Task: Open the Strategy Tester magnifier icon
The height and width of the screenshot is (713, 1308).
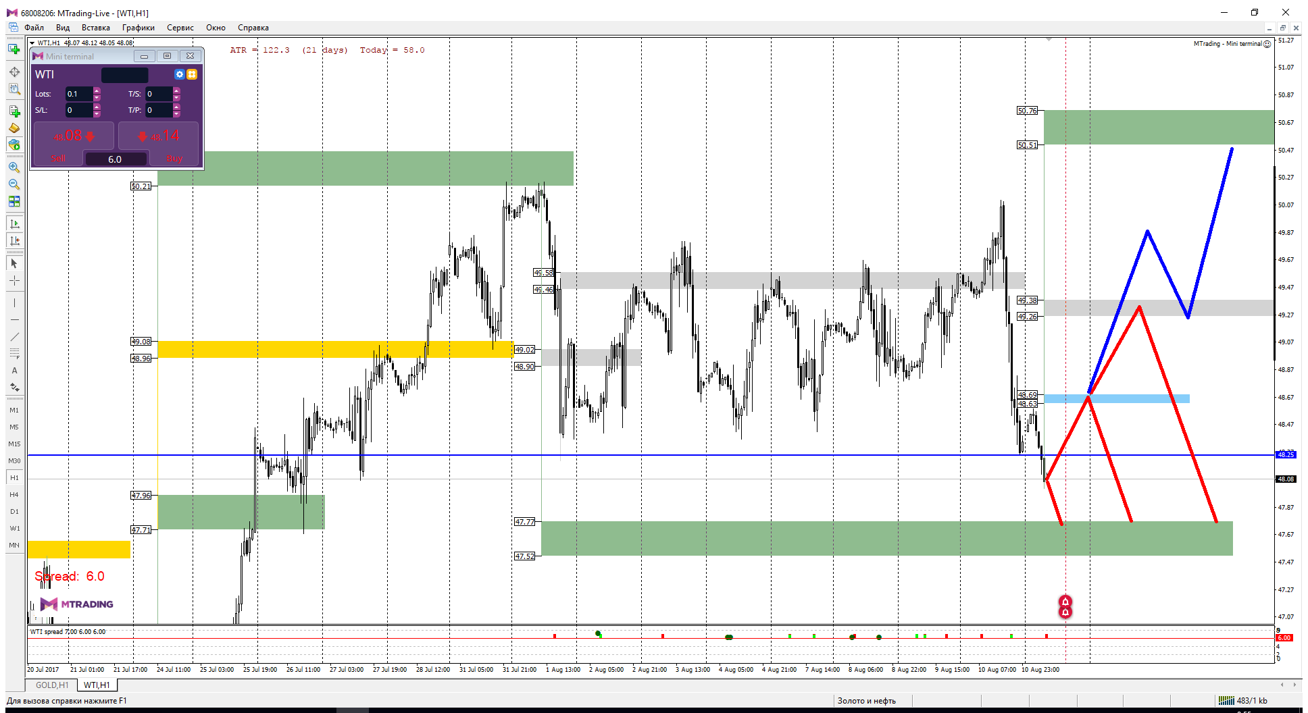Action: tap(14, 88)
